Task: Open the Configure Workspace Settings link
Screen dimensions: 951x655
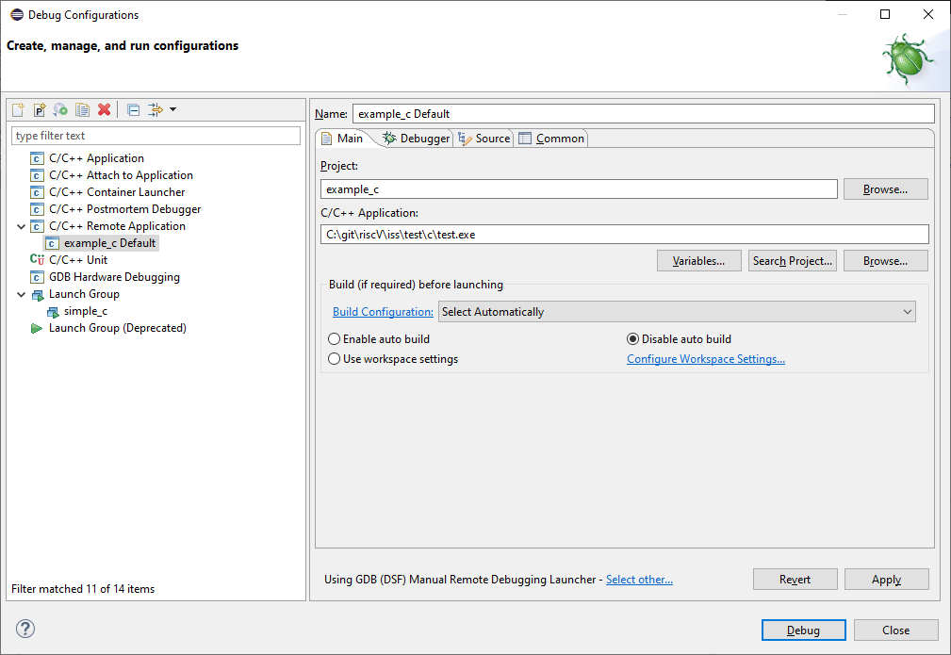Action: [x=706, y=359]
